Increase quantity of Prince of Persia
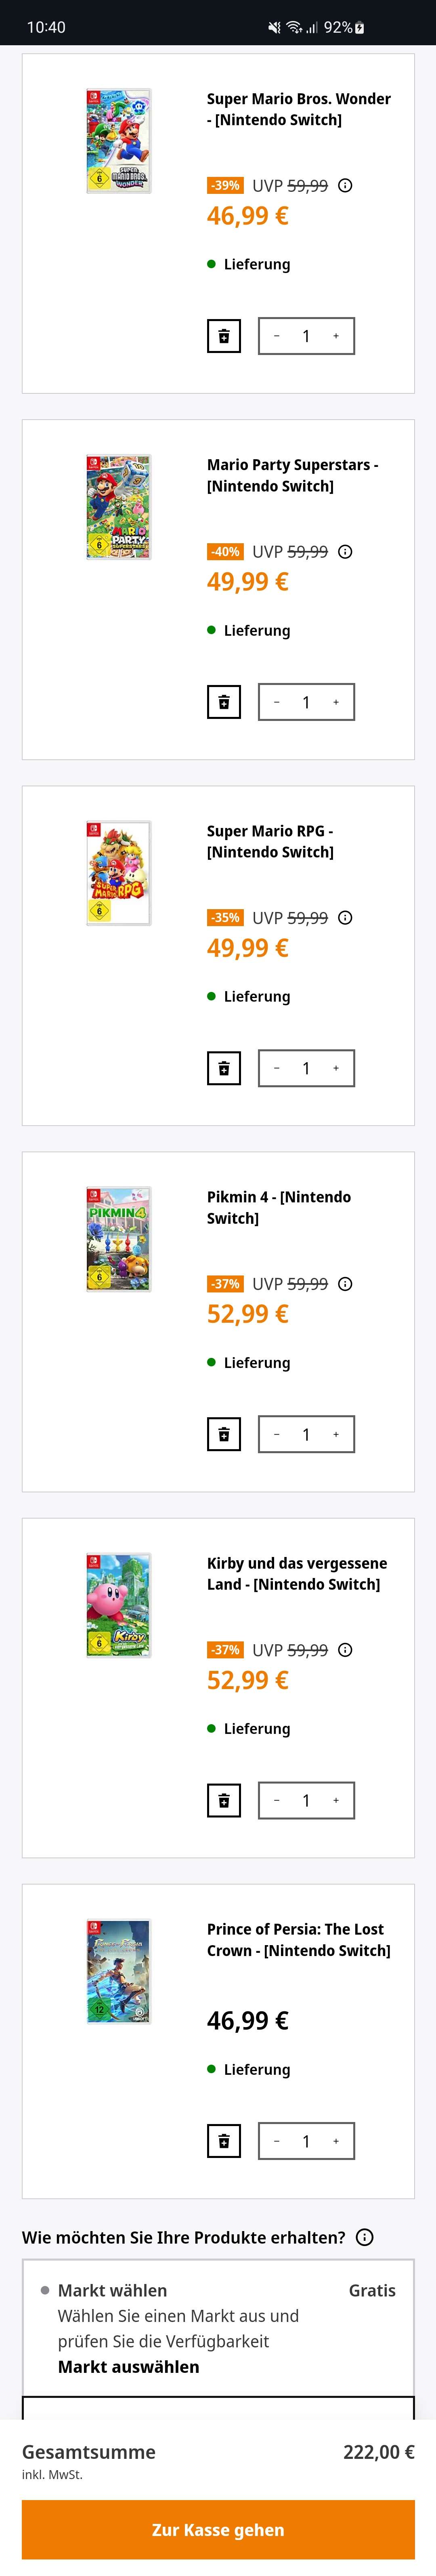The height and width of the screenshot is (2576, 436). click(336, 2141)
